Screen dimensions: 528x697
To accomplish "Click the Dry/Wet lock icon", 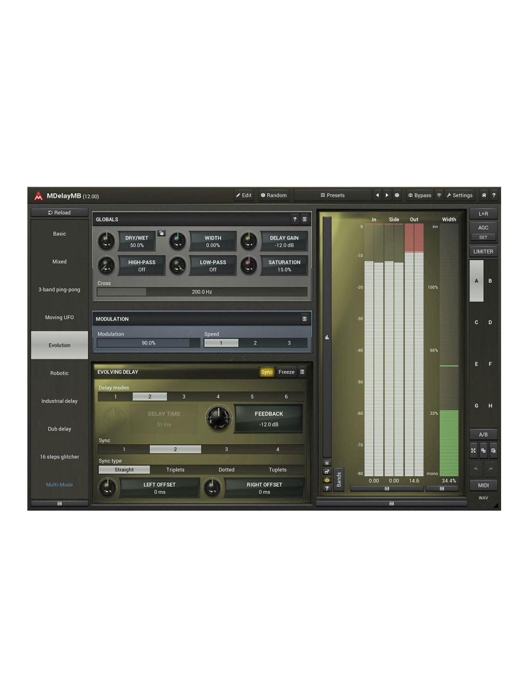I will click(162, 233).
